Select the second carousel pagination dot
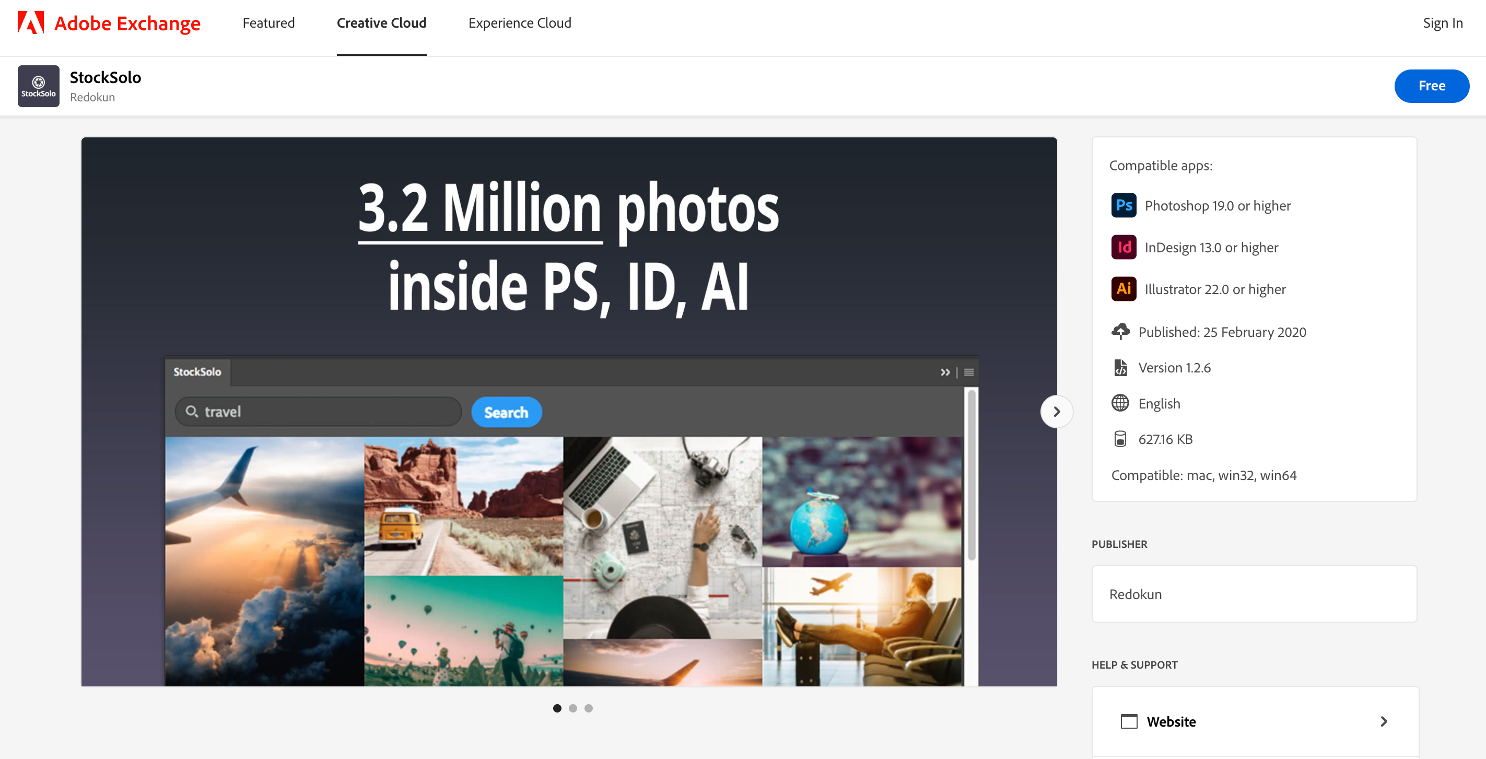The height and width of the screenshot is (759, 1486). [x=573, y=708]
